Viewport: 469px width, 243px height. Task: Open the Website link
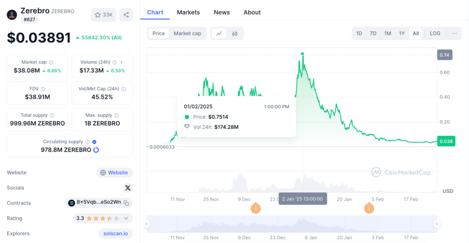click(115, 173)
